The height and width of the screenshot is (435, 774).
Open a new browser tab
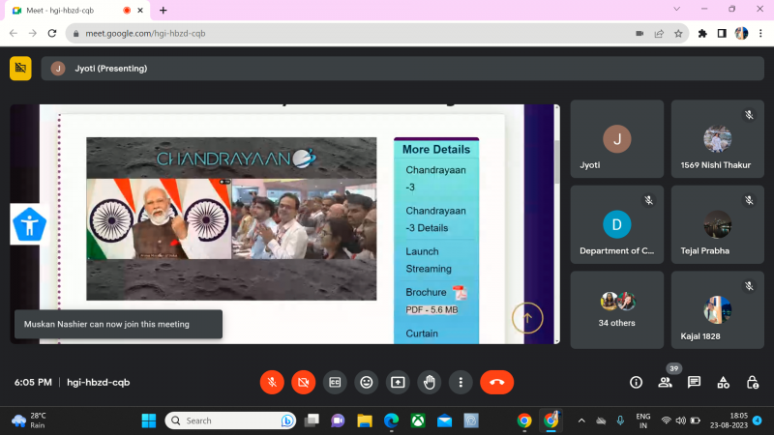coord(163,11)
